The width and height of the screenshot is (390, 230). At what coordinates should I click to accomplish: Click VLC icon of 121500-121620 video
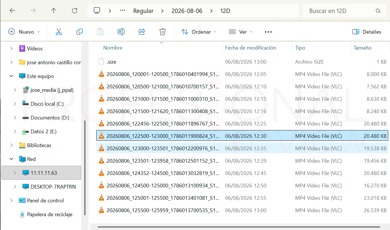click(101, 111)
